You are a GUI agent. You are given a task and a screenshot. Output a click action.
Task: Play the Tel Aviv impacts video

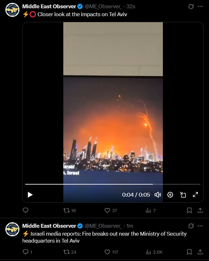point(30,195)
